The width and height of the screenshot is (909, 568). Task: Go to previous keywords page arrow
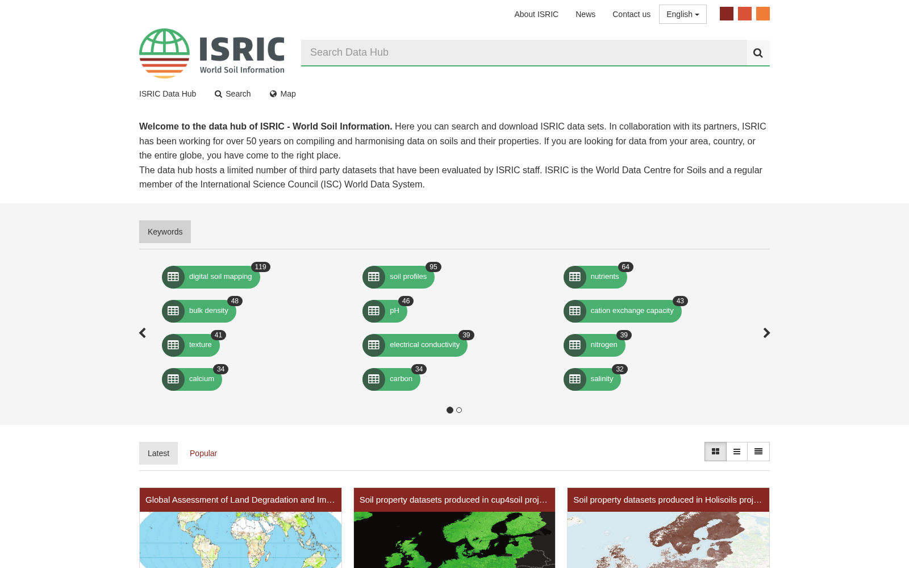[x=143, y=333]
